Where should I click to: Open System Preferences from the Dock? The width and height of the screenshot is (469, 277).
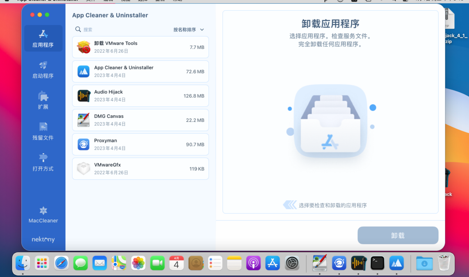pyautogui.click(x=292, y=263)
